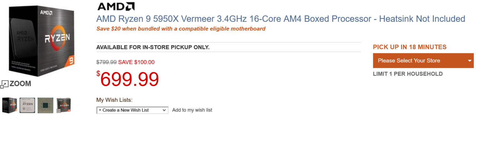Click the Pick Up in 18 Minutes heading

(x=410, y=47)
